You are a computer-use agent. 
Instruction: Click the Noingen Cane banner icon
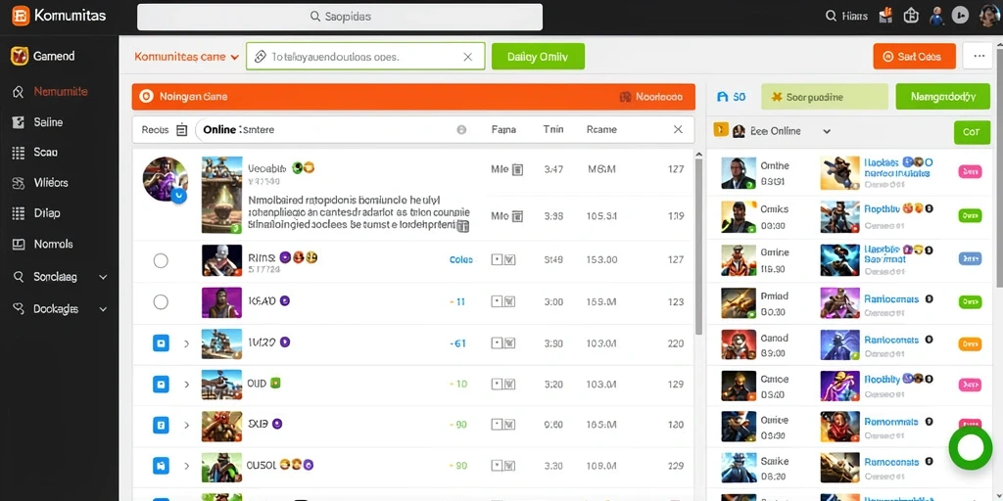[147, 97]
